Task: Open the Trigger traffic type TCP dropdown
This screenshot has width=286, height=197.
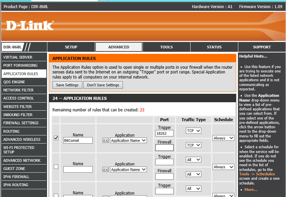Action: click(x=193, y=131)
